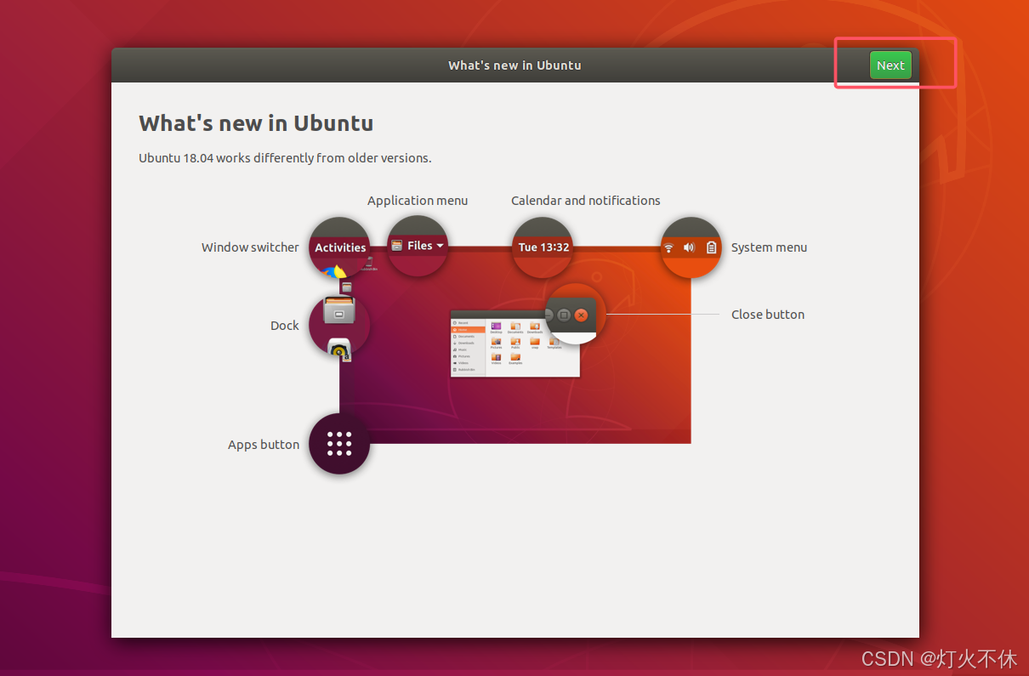
Task: Click the Apps grid dots icon
Action: click(x=339, y=444)
